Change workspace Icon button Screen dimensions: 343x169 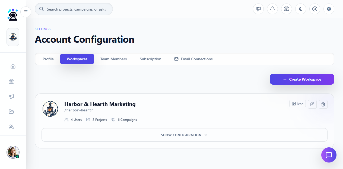[298, 104]
